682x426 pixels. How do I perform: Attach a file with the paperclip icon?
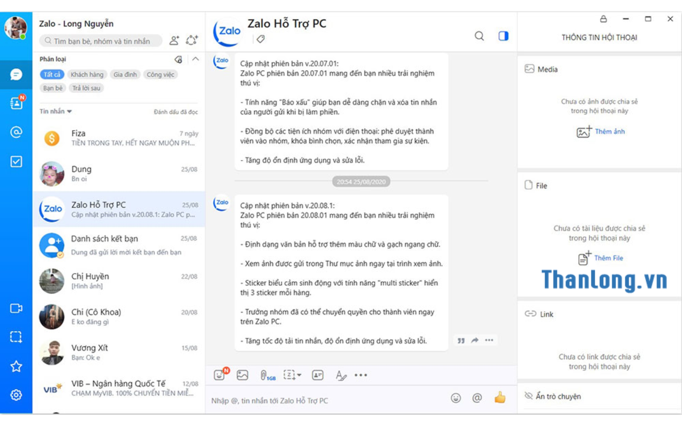(263, 375)
